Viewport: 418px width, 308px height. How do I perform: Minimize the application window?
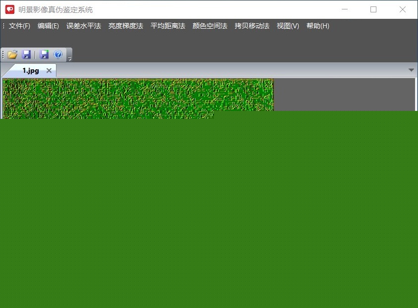click(x=345, y=9)
